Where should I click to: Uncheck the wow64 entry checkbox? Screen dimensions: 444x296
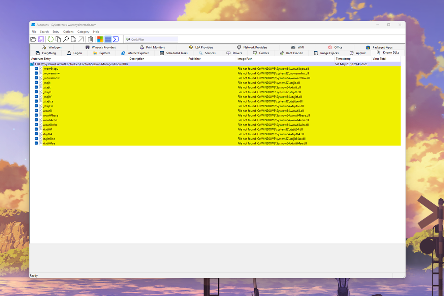pyautogui.click(x=36, y=111)
